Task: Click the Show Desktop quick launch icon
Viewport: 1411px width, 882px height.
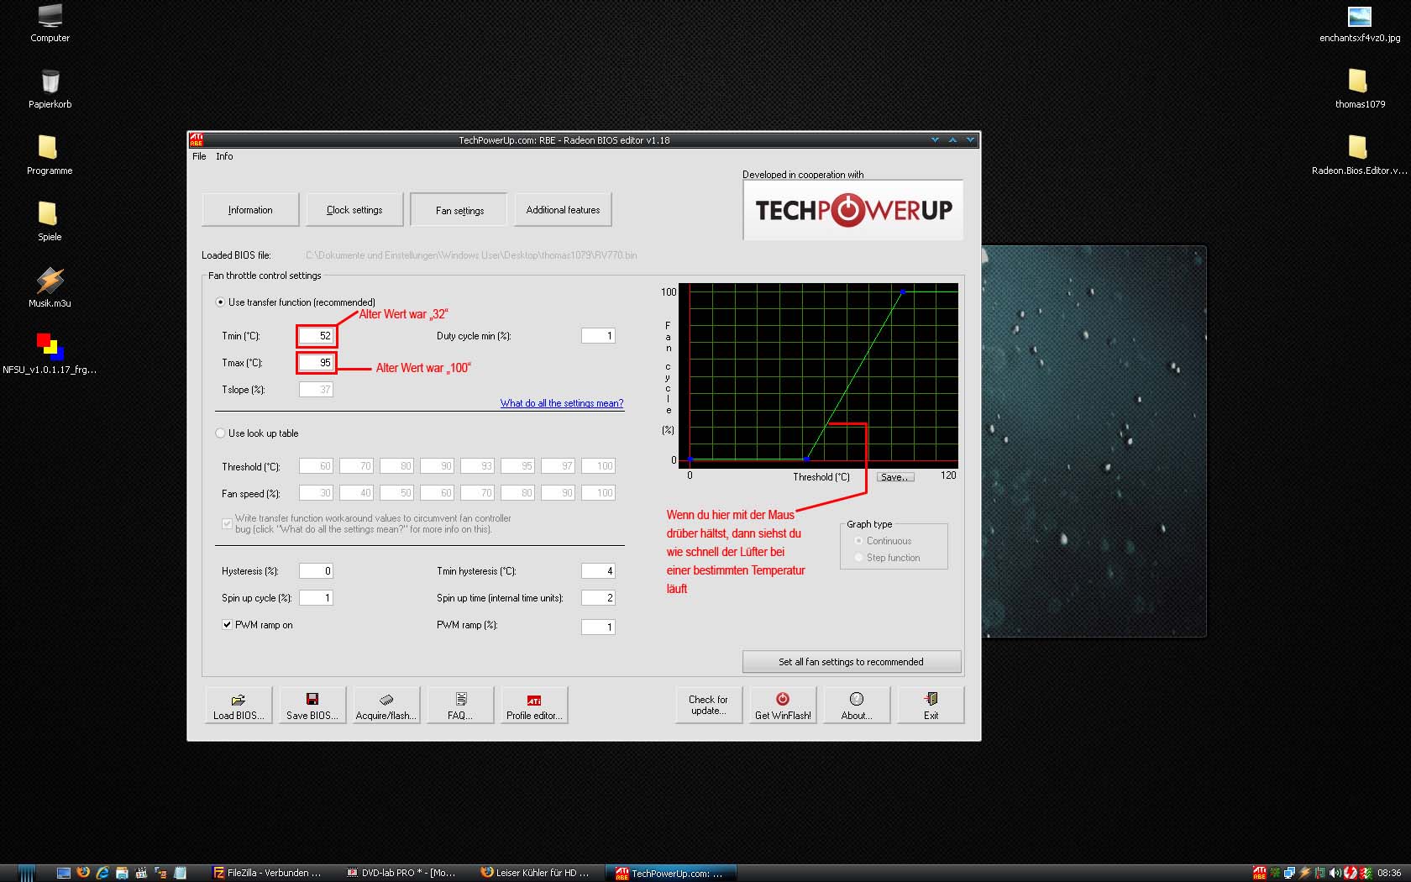Action: point(64,873)
